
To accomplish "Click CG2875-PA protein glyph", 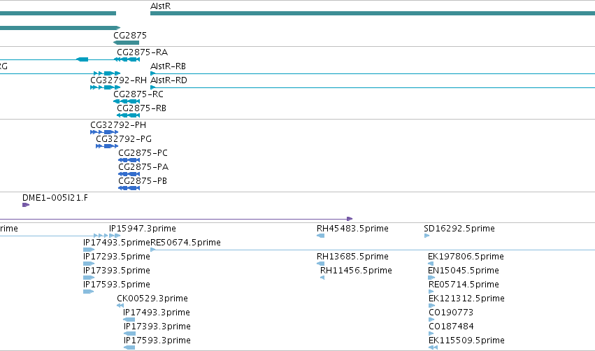I will [129, 174].
